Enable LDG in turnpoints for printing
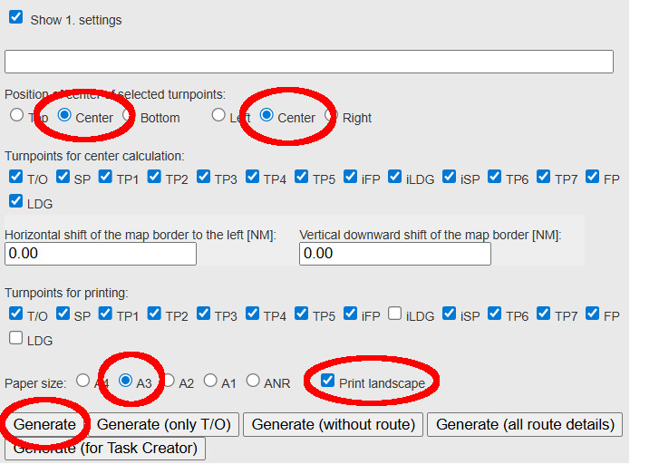The height and width of the screenshot is (464, 659). pos(16,338)
